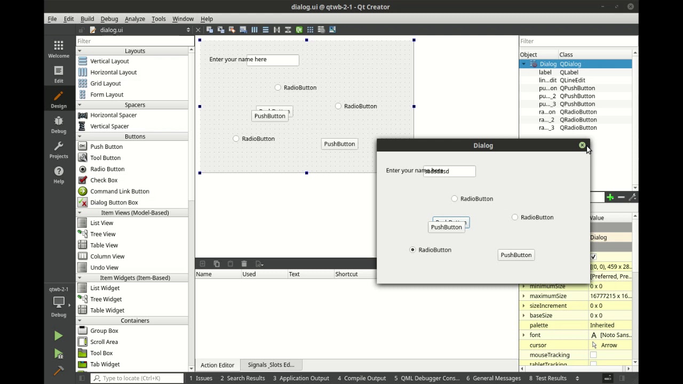Switch to Edit Signals/Slots mode icon
The width and height of the screenshot is (683, 384).
[x=221, y=30]
